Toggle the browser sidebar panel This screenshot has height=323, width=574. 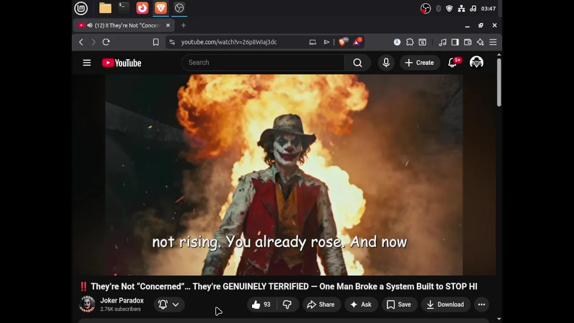455,42
